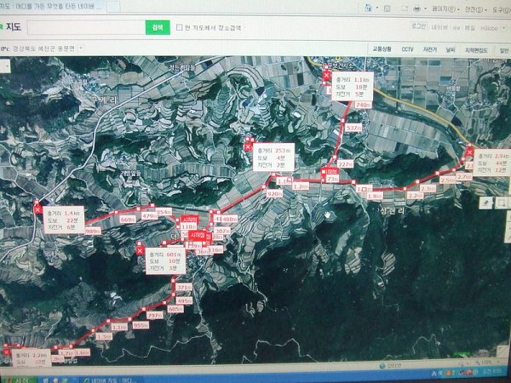
Task: Delete the 2.2km route with its X icon
Action: coord(6,352)
